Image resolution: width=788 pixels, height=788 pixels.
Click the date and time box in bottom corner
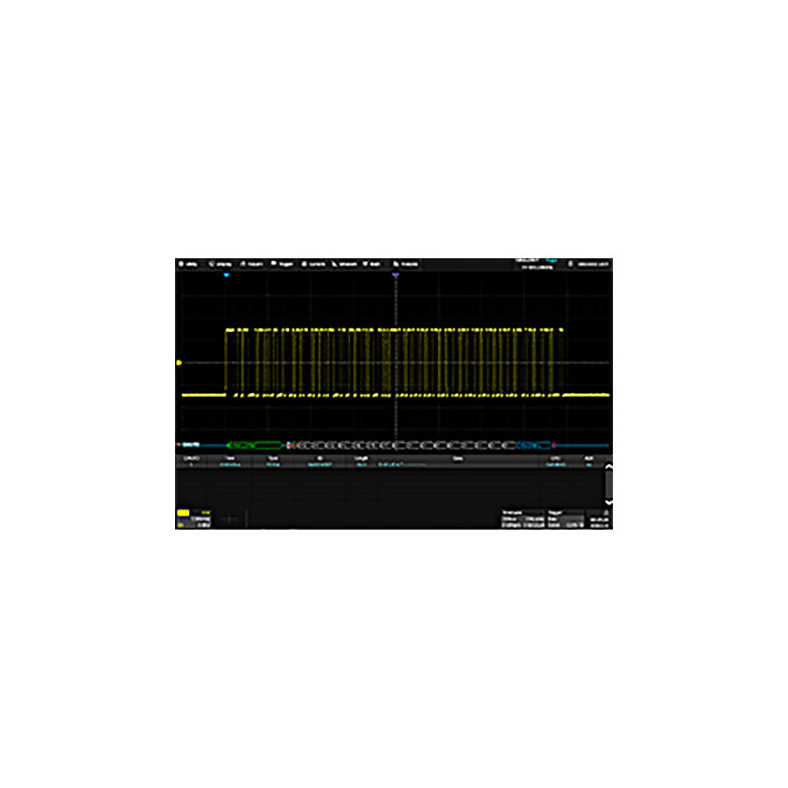[599, 519]
